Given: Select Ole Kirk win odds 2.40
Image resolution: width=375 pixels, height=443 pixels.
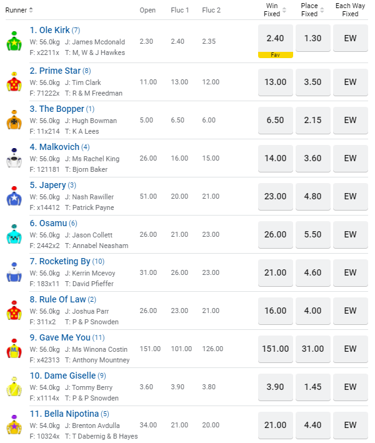Looking at the screenshot, I should pos(275,38).
